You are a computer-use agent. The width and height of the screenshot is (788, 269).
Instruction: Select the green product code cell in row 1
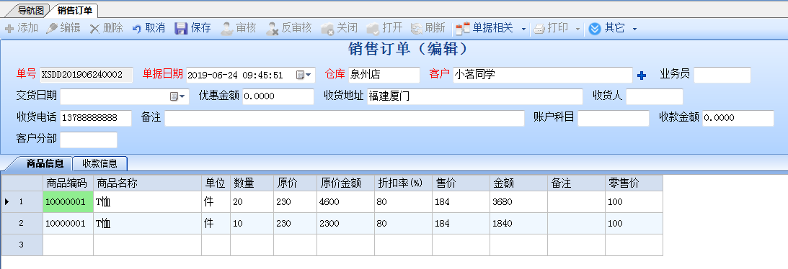coord(68,202)
